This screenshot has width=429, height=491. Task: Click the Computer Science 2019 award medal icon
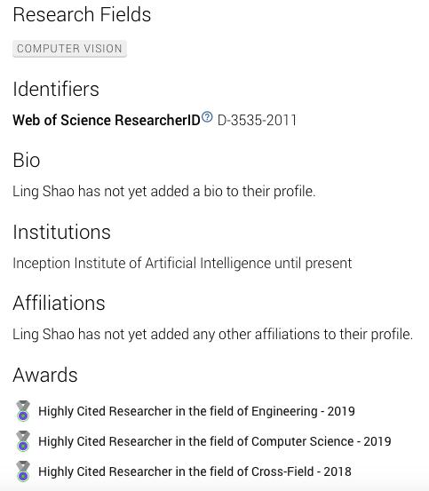(x=23, y=441)
